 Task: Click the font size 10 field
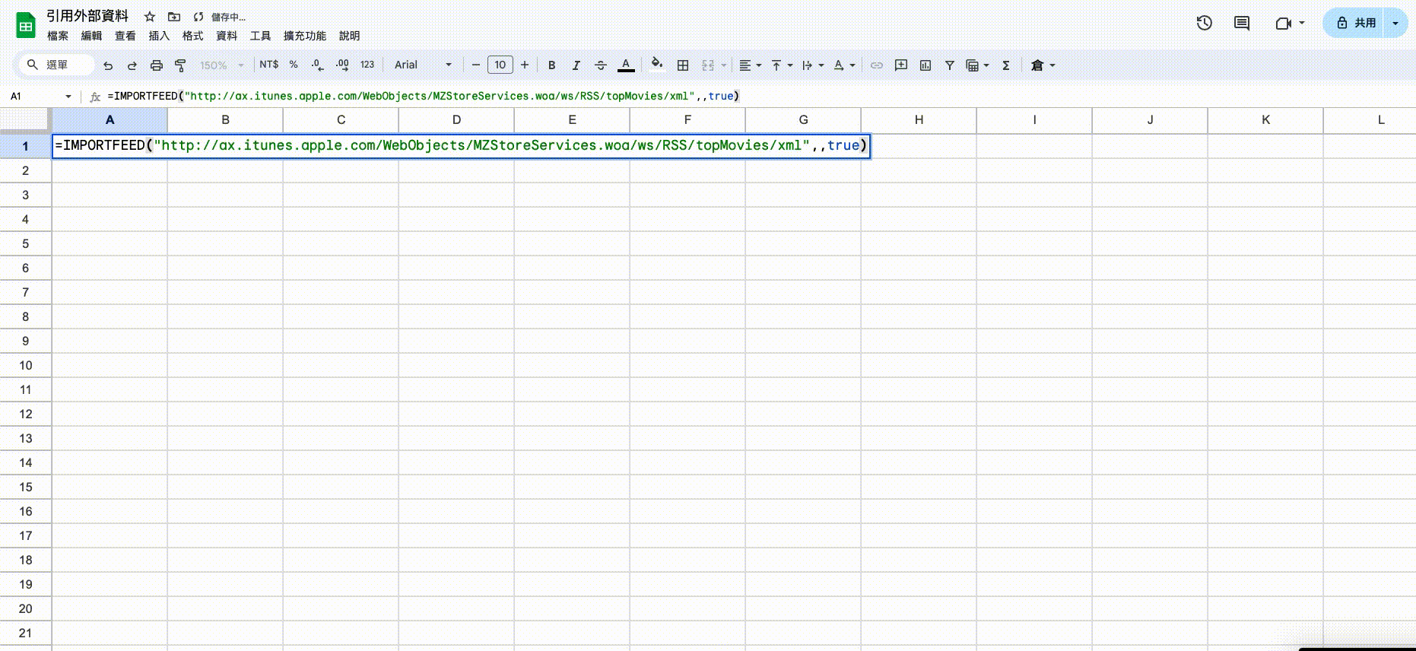500,65
